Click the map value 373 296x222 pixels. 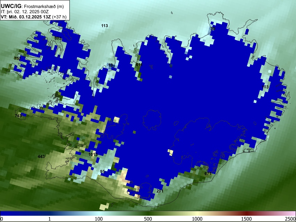[58, 38]
